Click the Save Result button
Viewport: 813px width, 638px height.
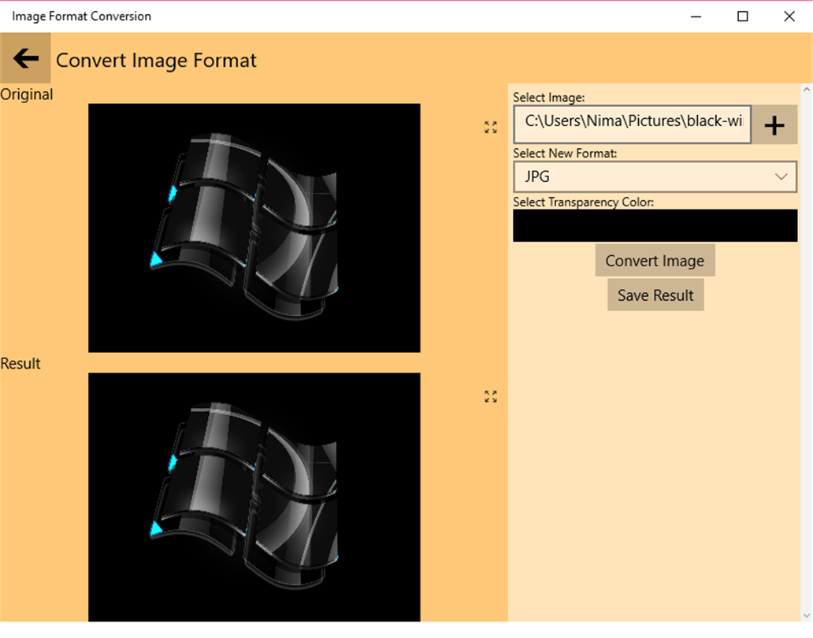655,295
